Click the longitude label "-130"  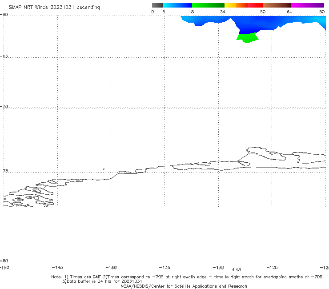pos(218,268)
